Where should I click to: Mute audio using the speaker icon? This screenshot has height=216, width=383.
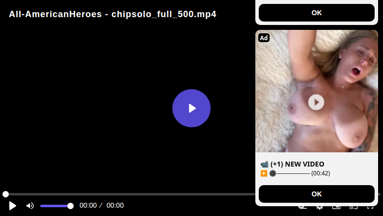click(x=30, y=206)
